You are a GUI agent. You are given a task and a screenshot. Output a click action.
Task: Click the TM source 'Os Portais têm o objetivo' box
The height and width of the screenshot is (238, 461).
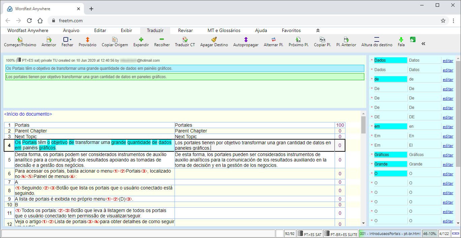coord(185,68)
